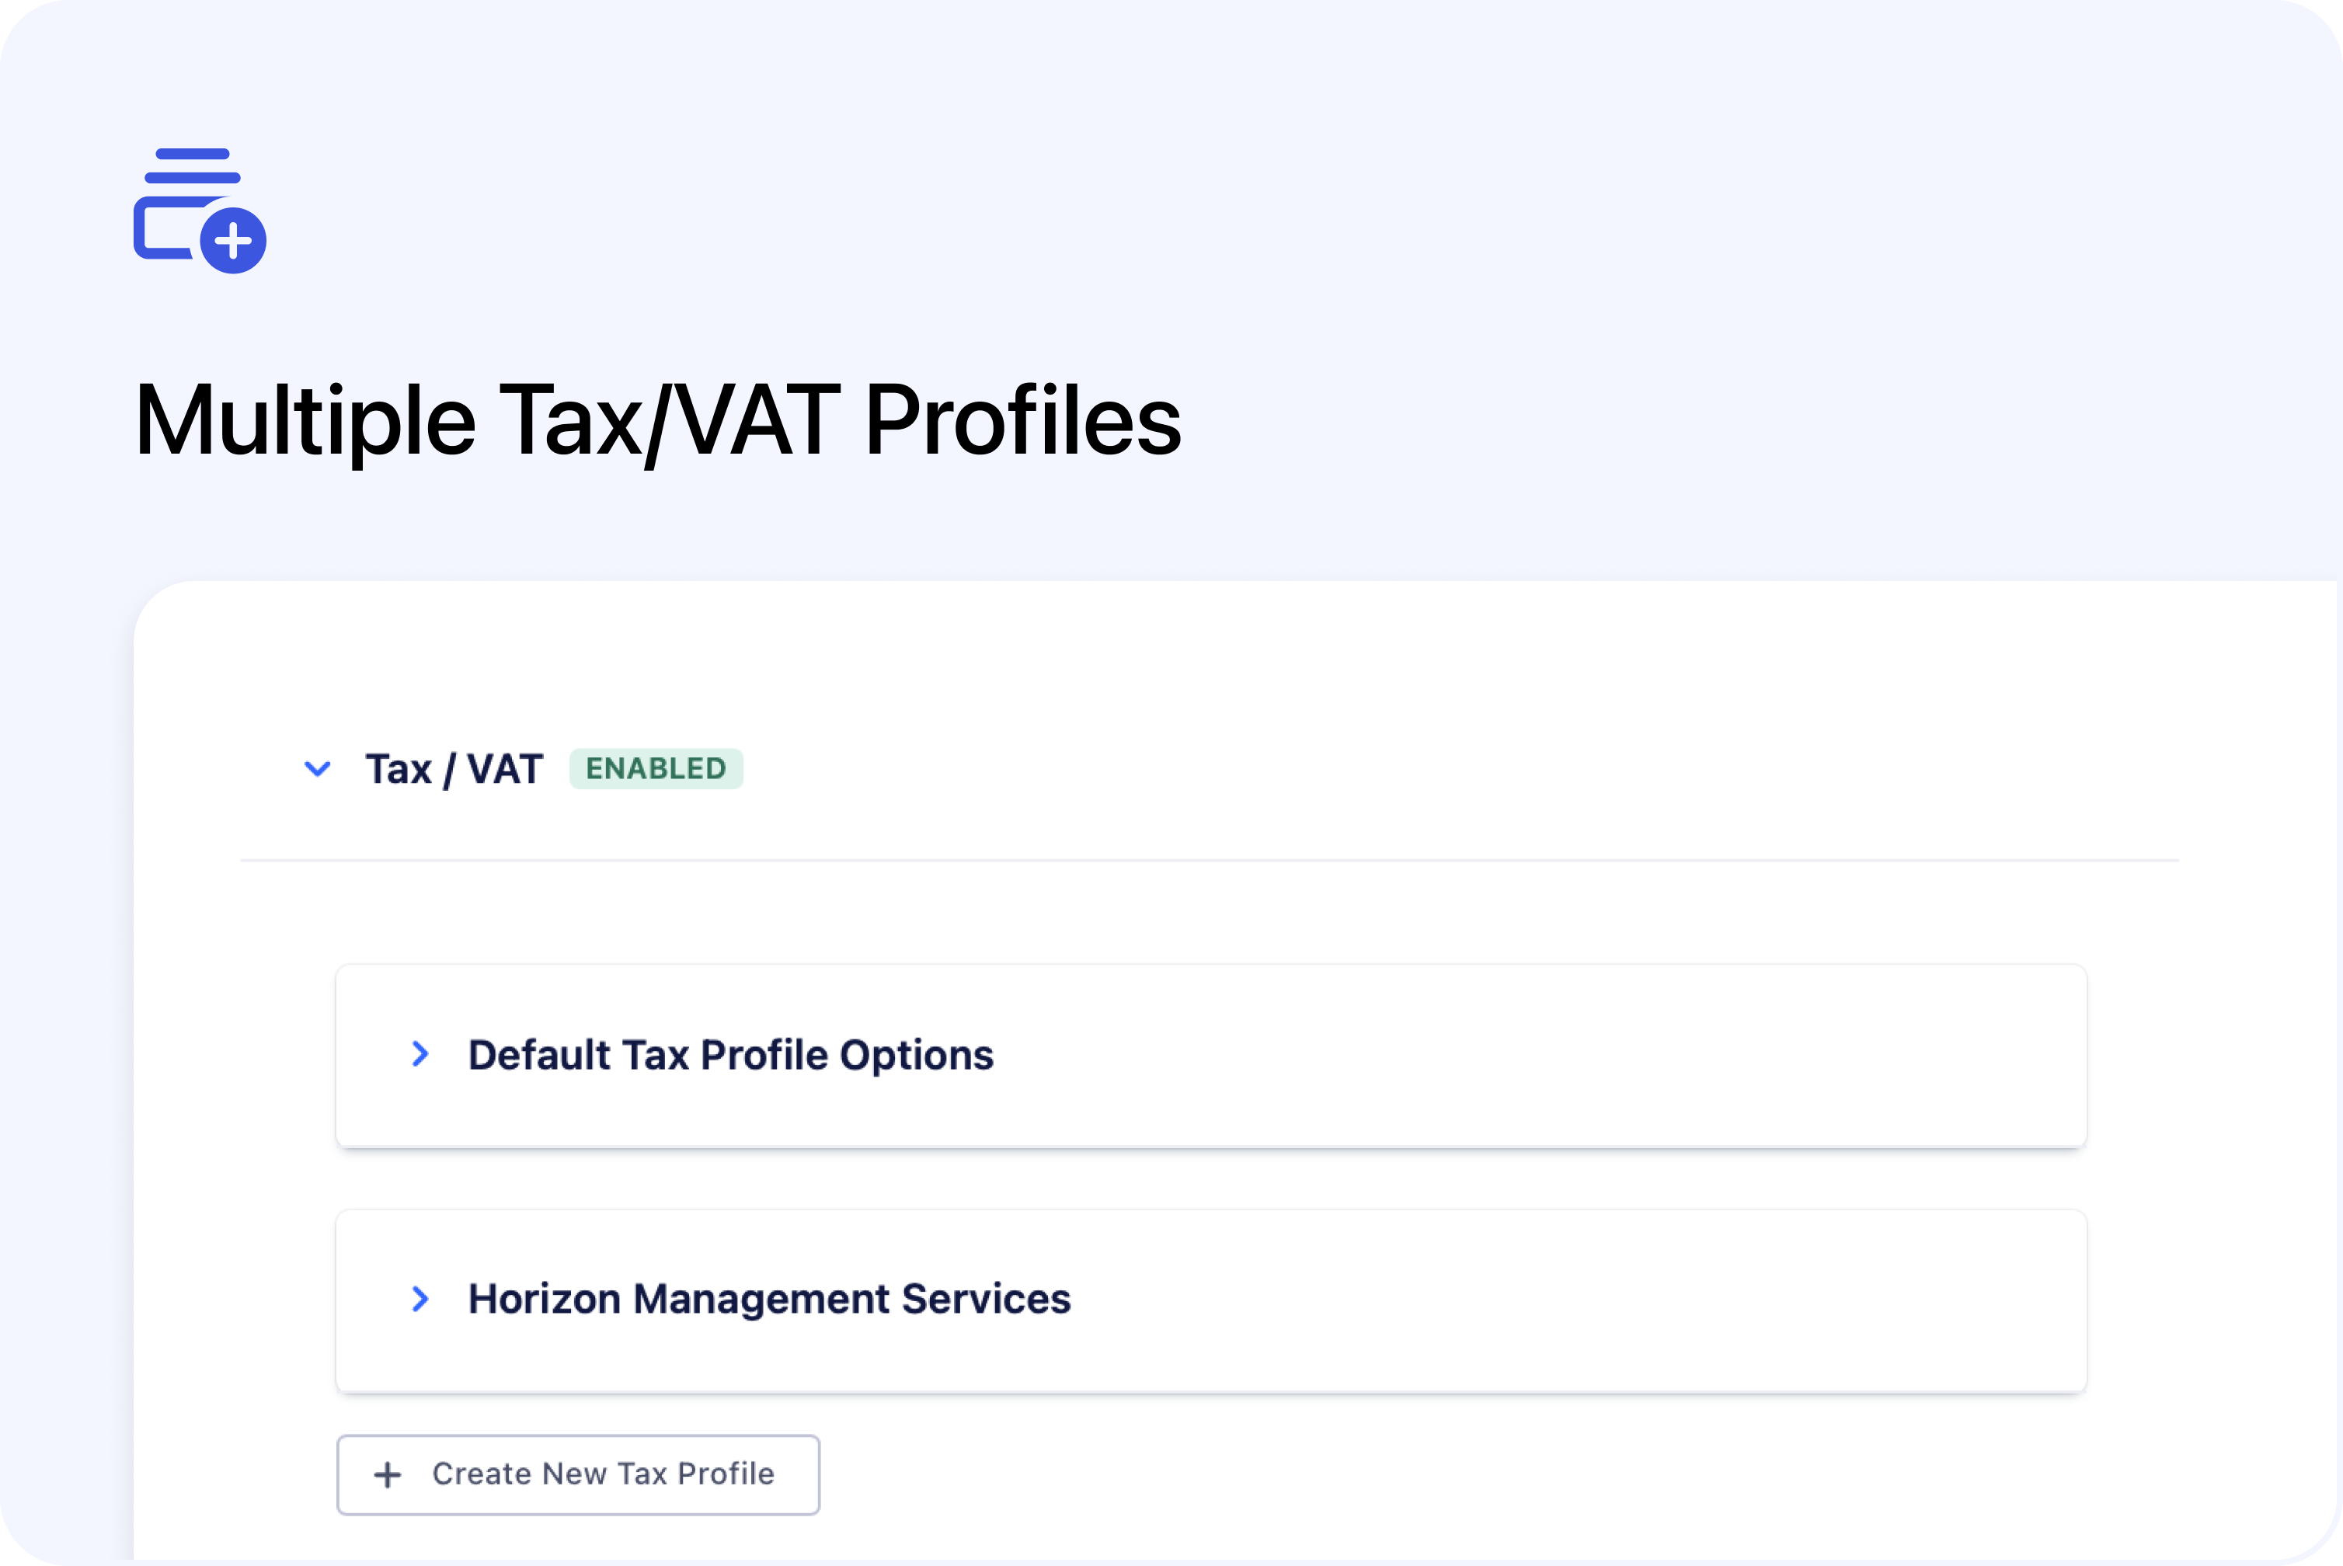Screen dimensions: 2343x1566
Task: Click the plus circle badge on the cards icon
Action: click(233, 241)
